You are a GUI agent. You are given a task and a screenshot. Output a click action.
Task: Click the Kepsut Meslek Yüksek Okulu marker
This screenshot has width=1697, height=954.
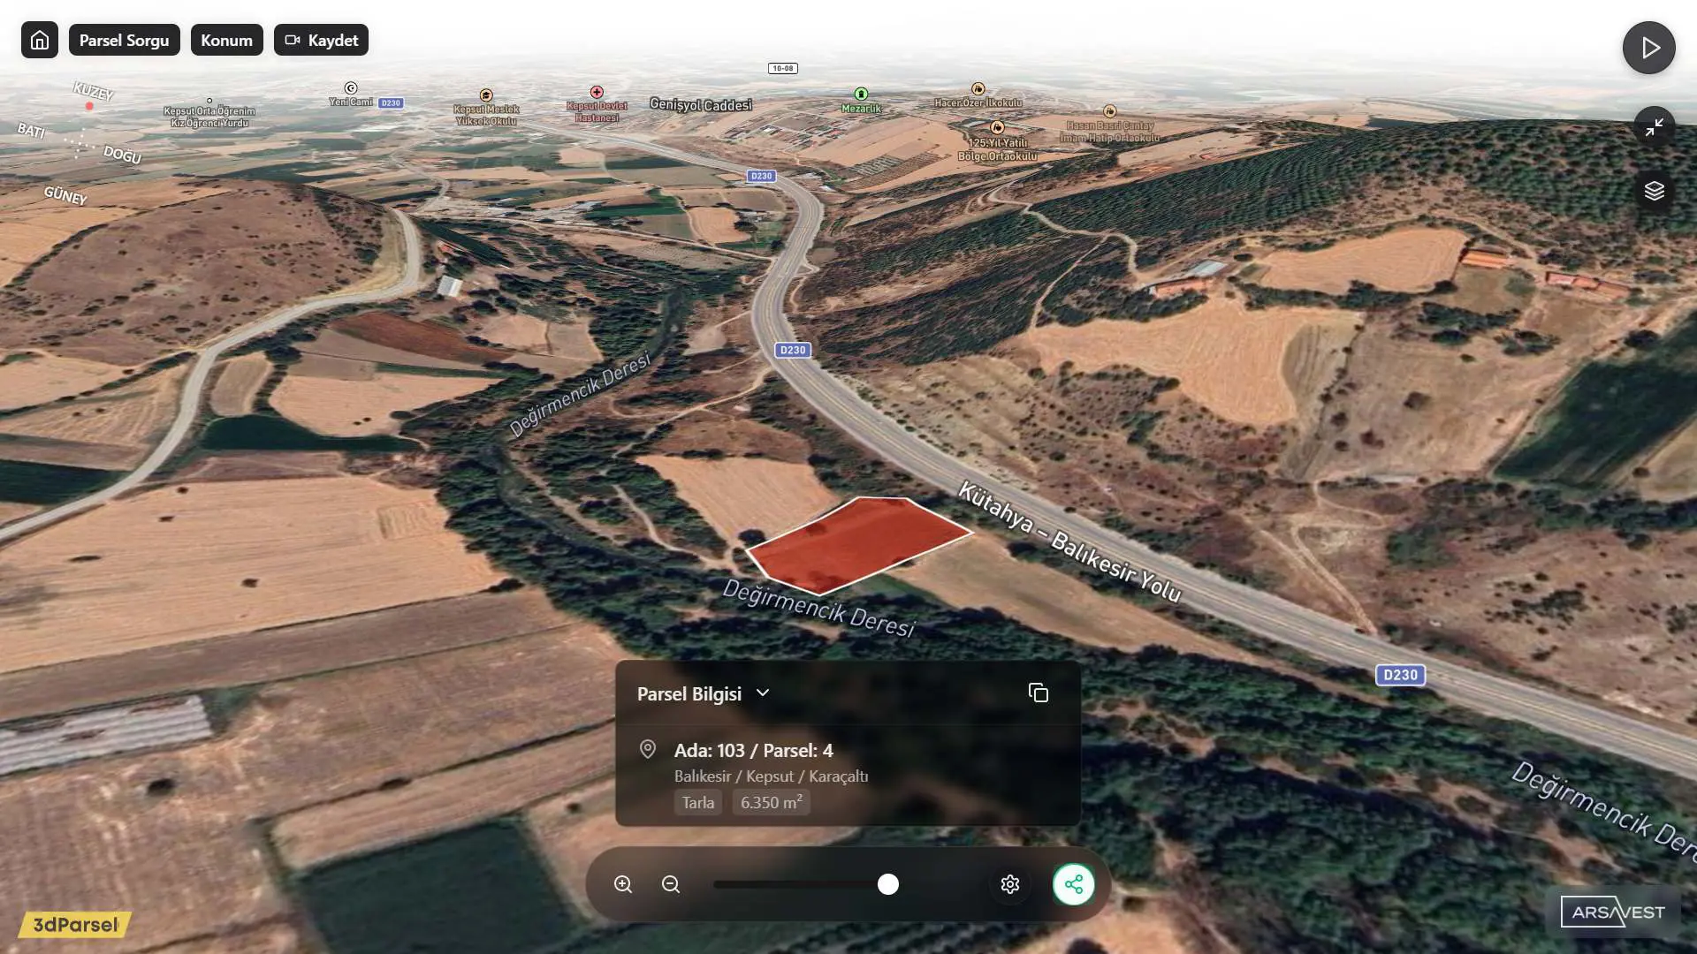point(486,95)
